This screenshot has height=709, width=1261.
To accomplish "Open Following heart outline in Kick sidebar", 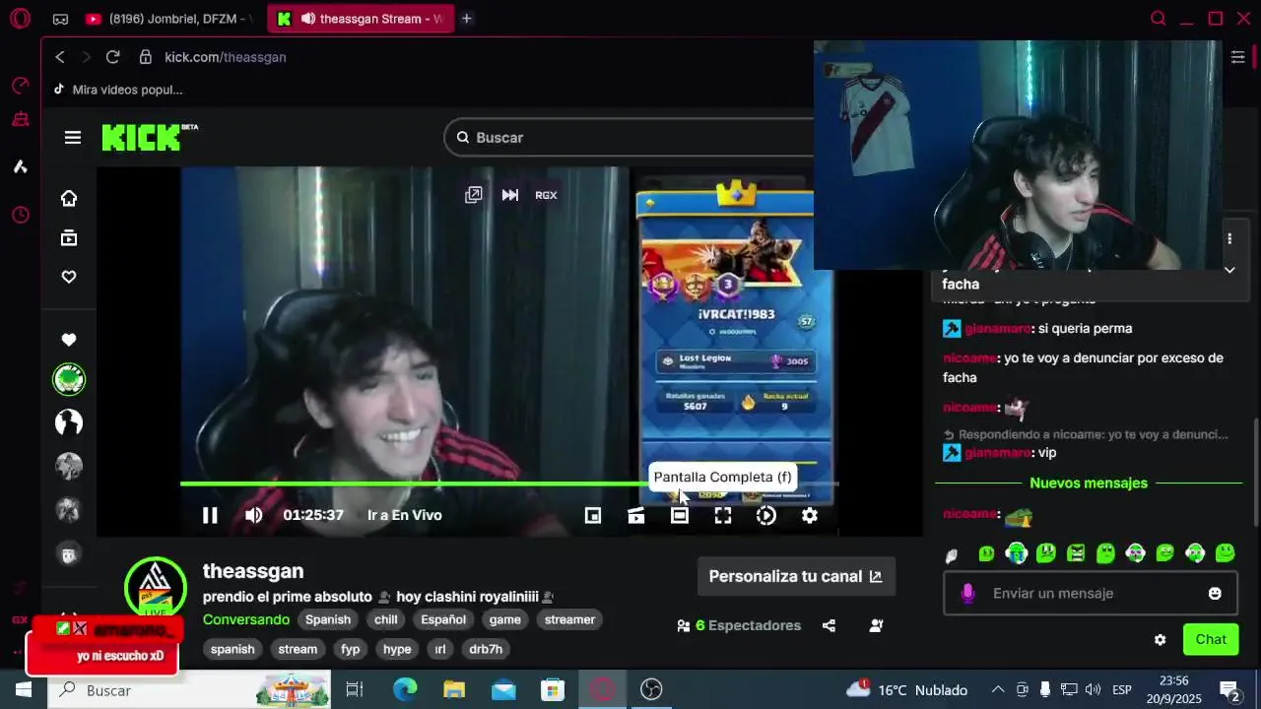I will point(69,278).
